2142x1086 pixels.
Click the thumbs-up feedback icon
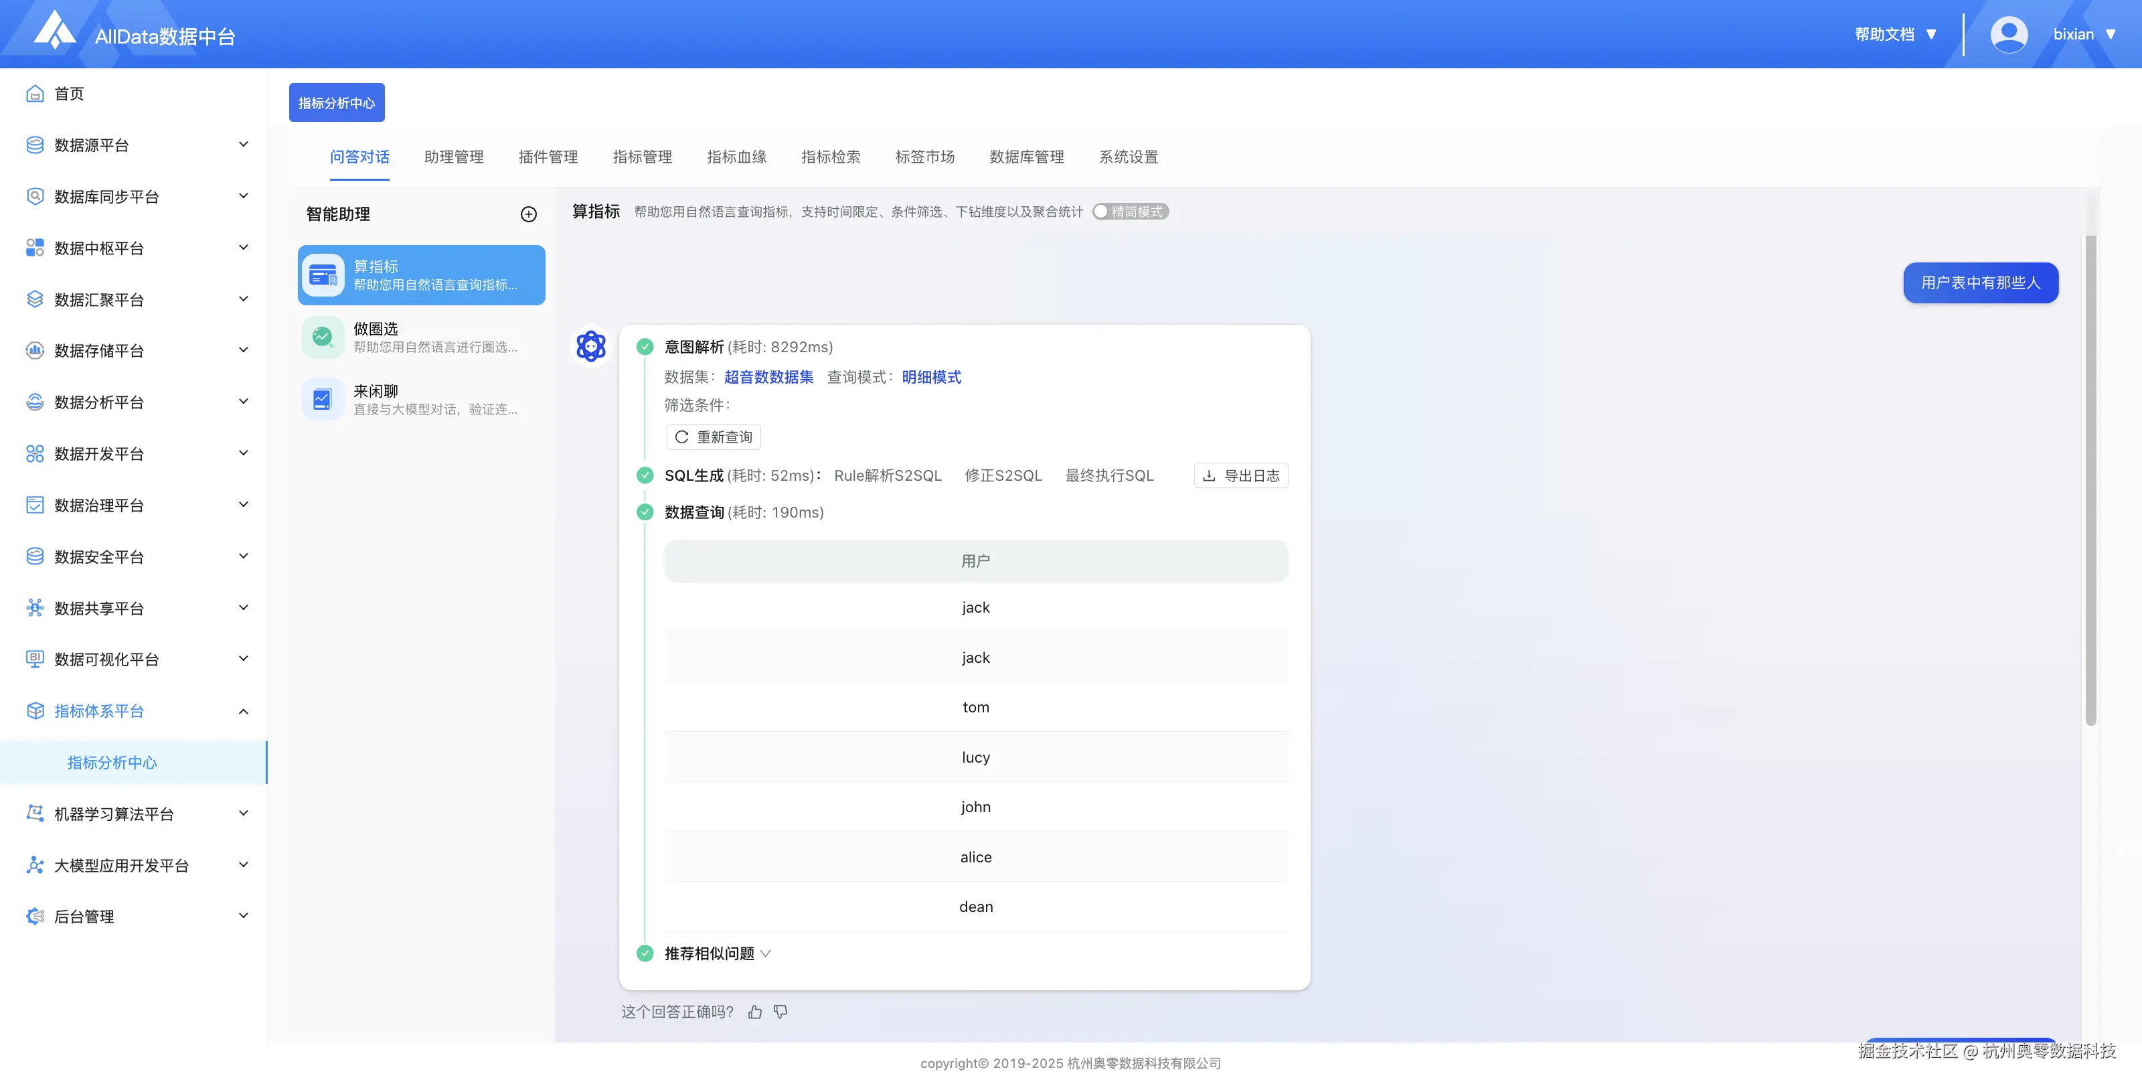click(754, 1012)
